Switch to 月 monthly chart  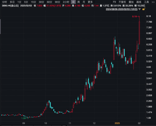tap(84, 2)
